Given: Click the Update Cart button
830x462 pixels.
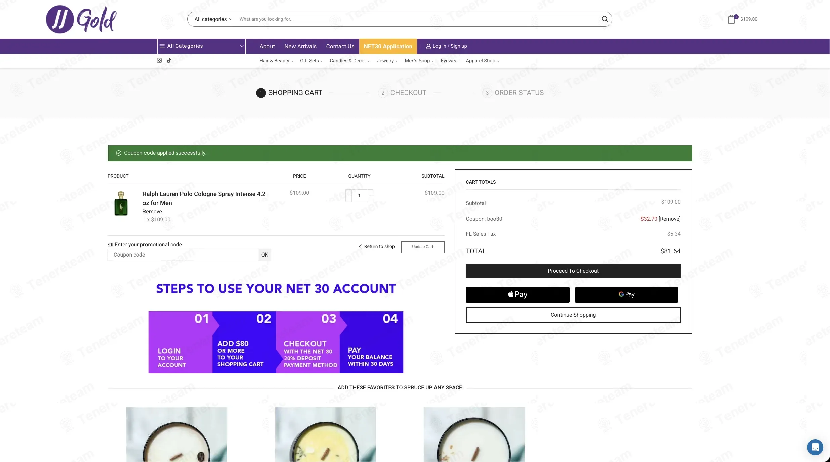Looking at the screenshot, I should 423,247.
